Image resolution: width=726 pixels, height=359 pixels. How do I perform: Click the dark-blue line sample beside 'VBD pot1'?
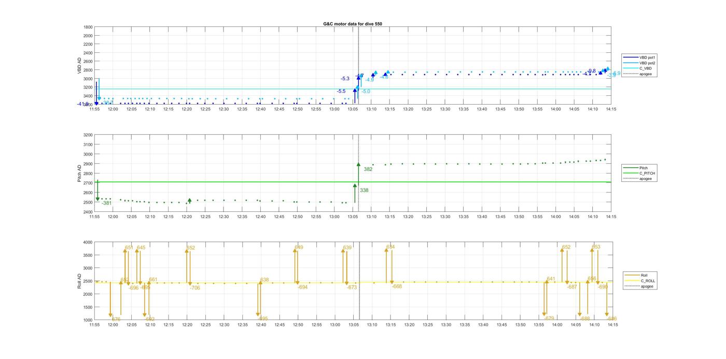click(x=631, y=58)
